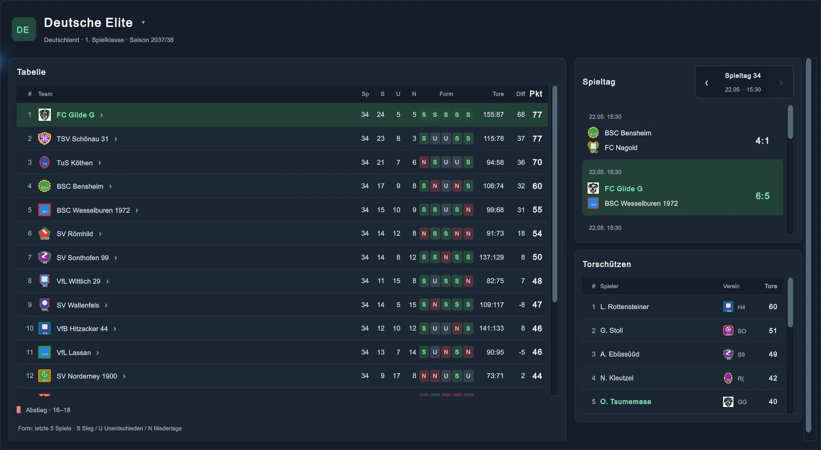Open FC Gilde G team link in table
821x450 pixels.
[75, 115]
